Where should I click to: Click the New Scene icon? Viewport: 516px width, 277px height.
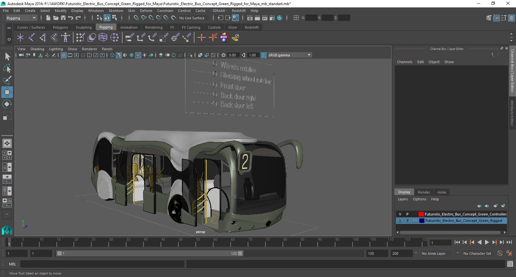click(x=48, y=18)
